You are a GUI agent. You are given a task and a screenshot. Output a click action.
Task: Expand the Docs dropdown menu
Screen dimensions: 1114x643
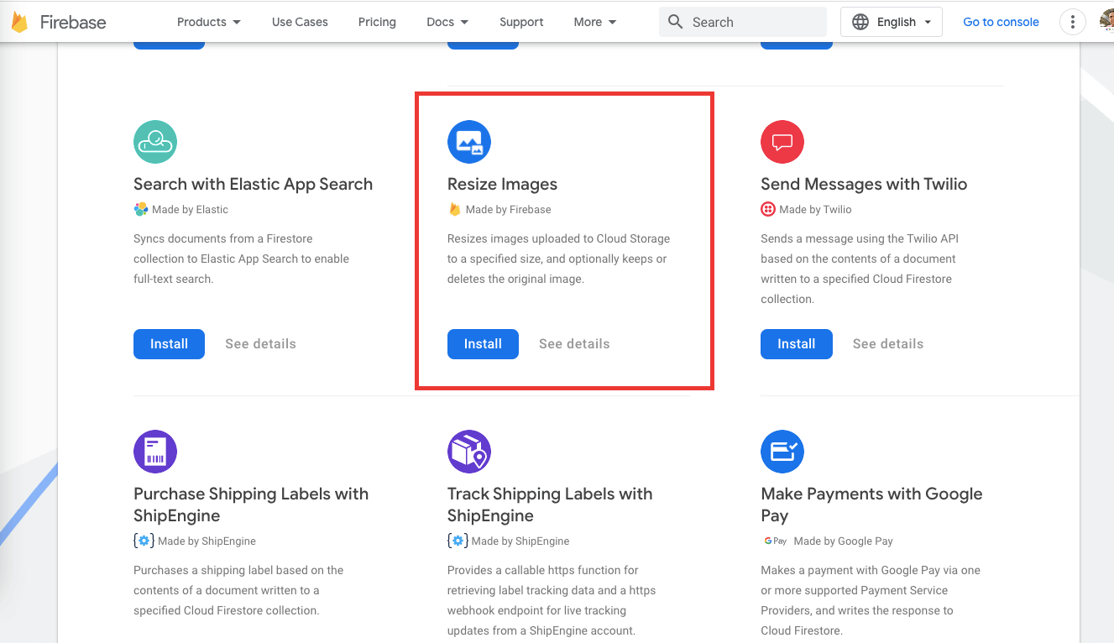447,22
